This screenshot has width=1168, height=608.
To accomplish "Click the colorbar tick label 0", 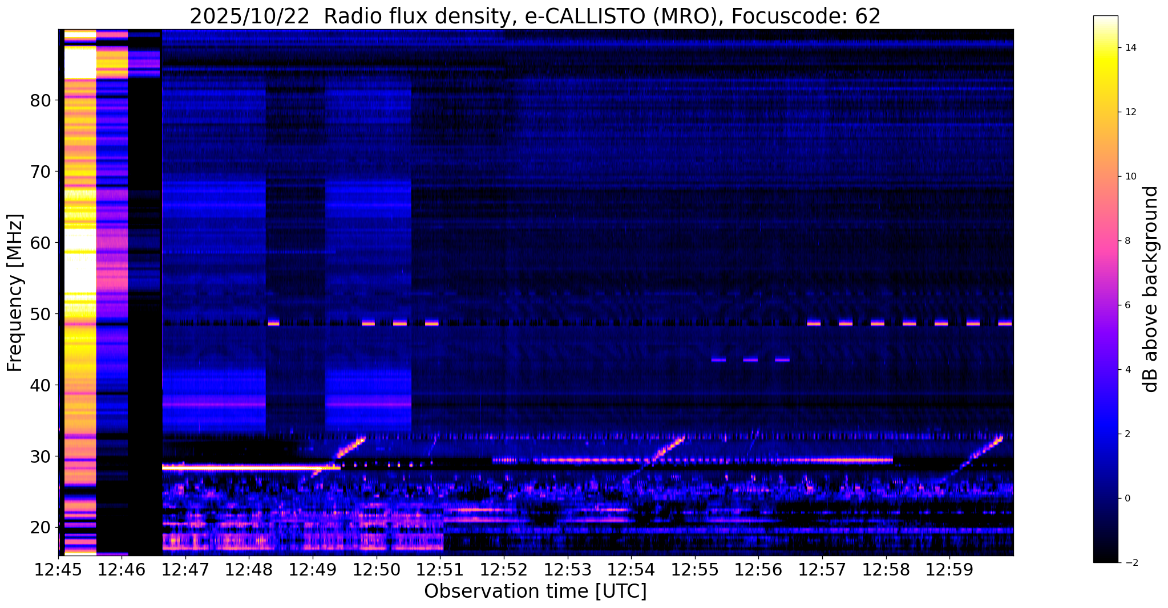I will click(x=1127, y=499).
